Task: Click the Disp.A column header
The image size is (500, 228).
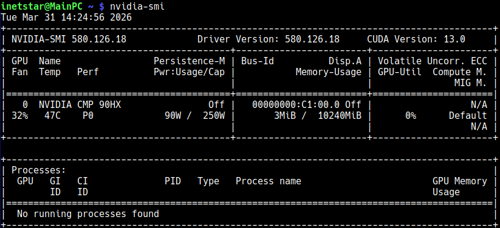Action: [x=345, y=61]
